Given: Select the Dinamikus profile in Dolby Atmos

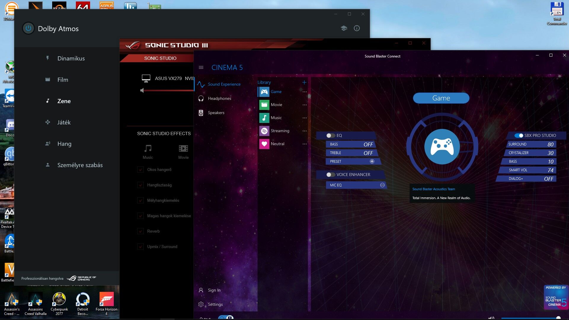Looking at the screenshot, I should click(x=71, y=58).
